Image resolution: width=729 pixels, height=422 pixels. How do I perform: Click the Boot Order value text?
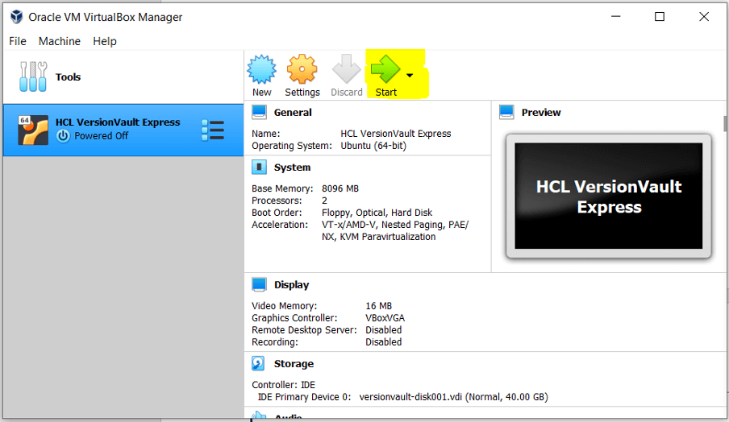(377, 213)
